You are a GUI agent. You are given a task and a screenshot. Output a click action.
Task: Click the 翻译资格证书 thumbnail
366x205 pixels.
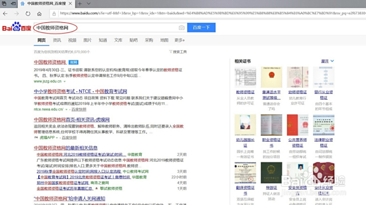click(x=245, y=173)
